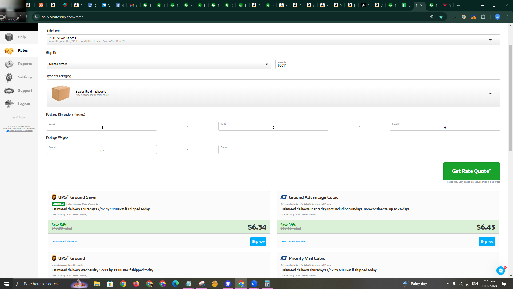Viewport: 513px width, 289px height.
Task: Click the Ounces weight field
Action: 273,150
